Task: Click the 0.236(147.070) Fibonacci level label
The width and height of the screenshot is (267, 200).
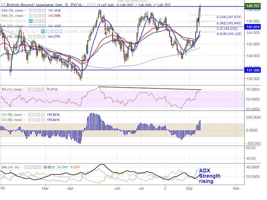Action: click(229, 17)
